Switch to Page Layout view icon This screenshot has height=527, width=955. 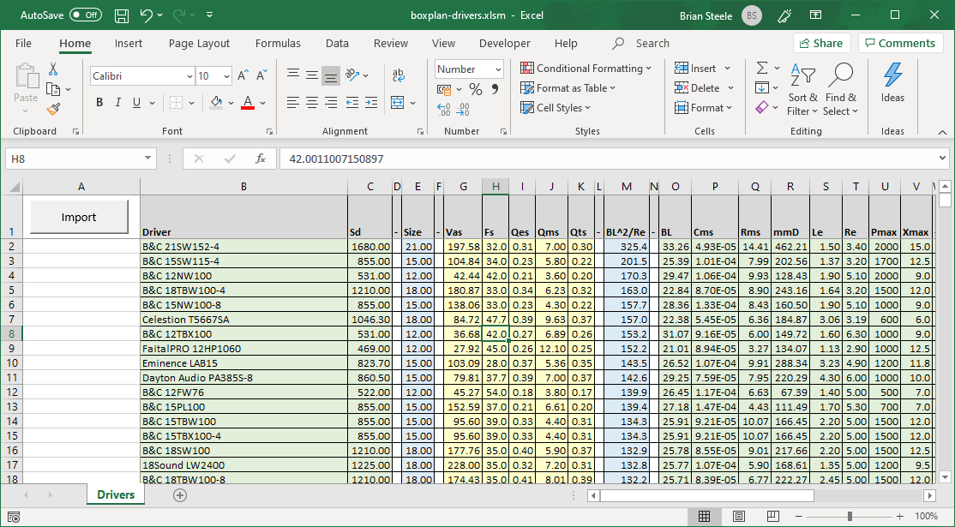tap(739, 516)
